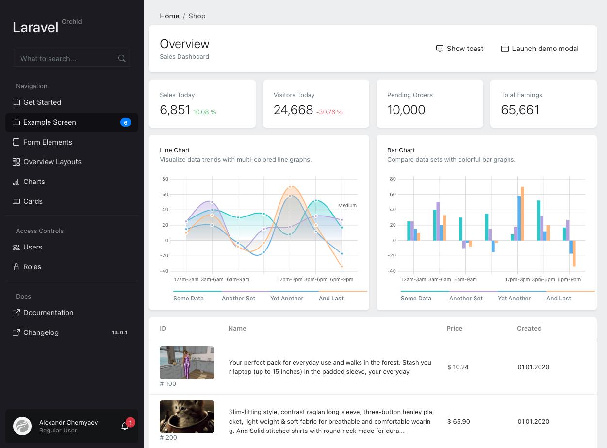Click the Users people icon
This screenshot has width=607, height=448.
point(16,247)
